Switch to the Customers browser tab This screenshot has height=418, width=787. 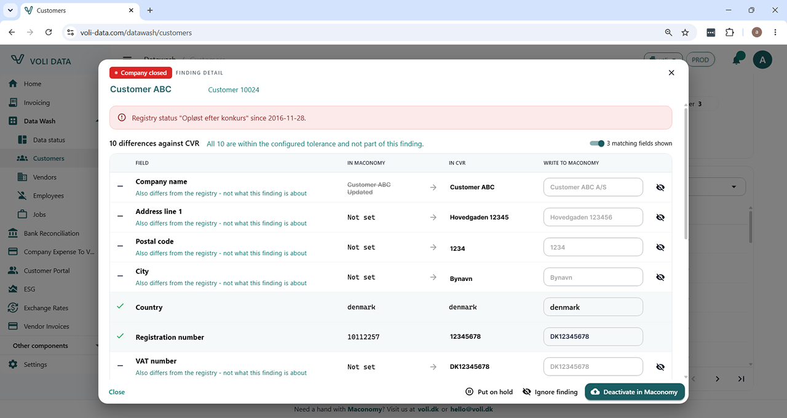click(x=79, y=10)
